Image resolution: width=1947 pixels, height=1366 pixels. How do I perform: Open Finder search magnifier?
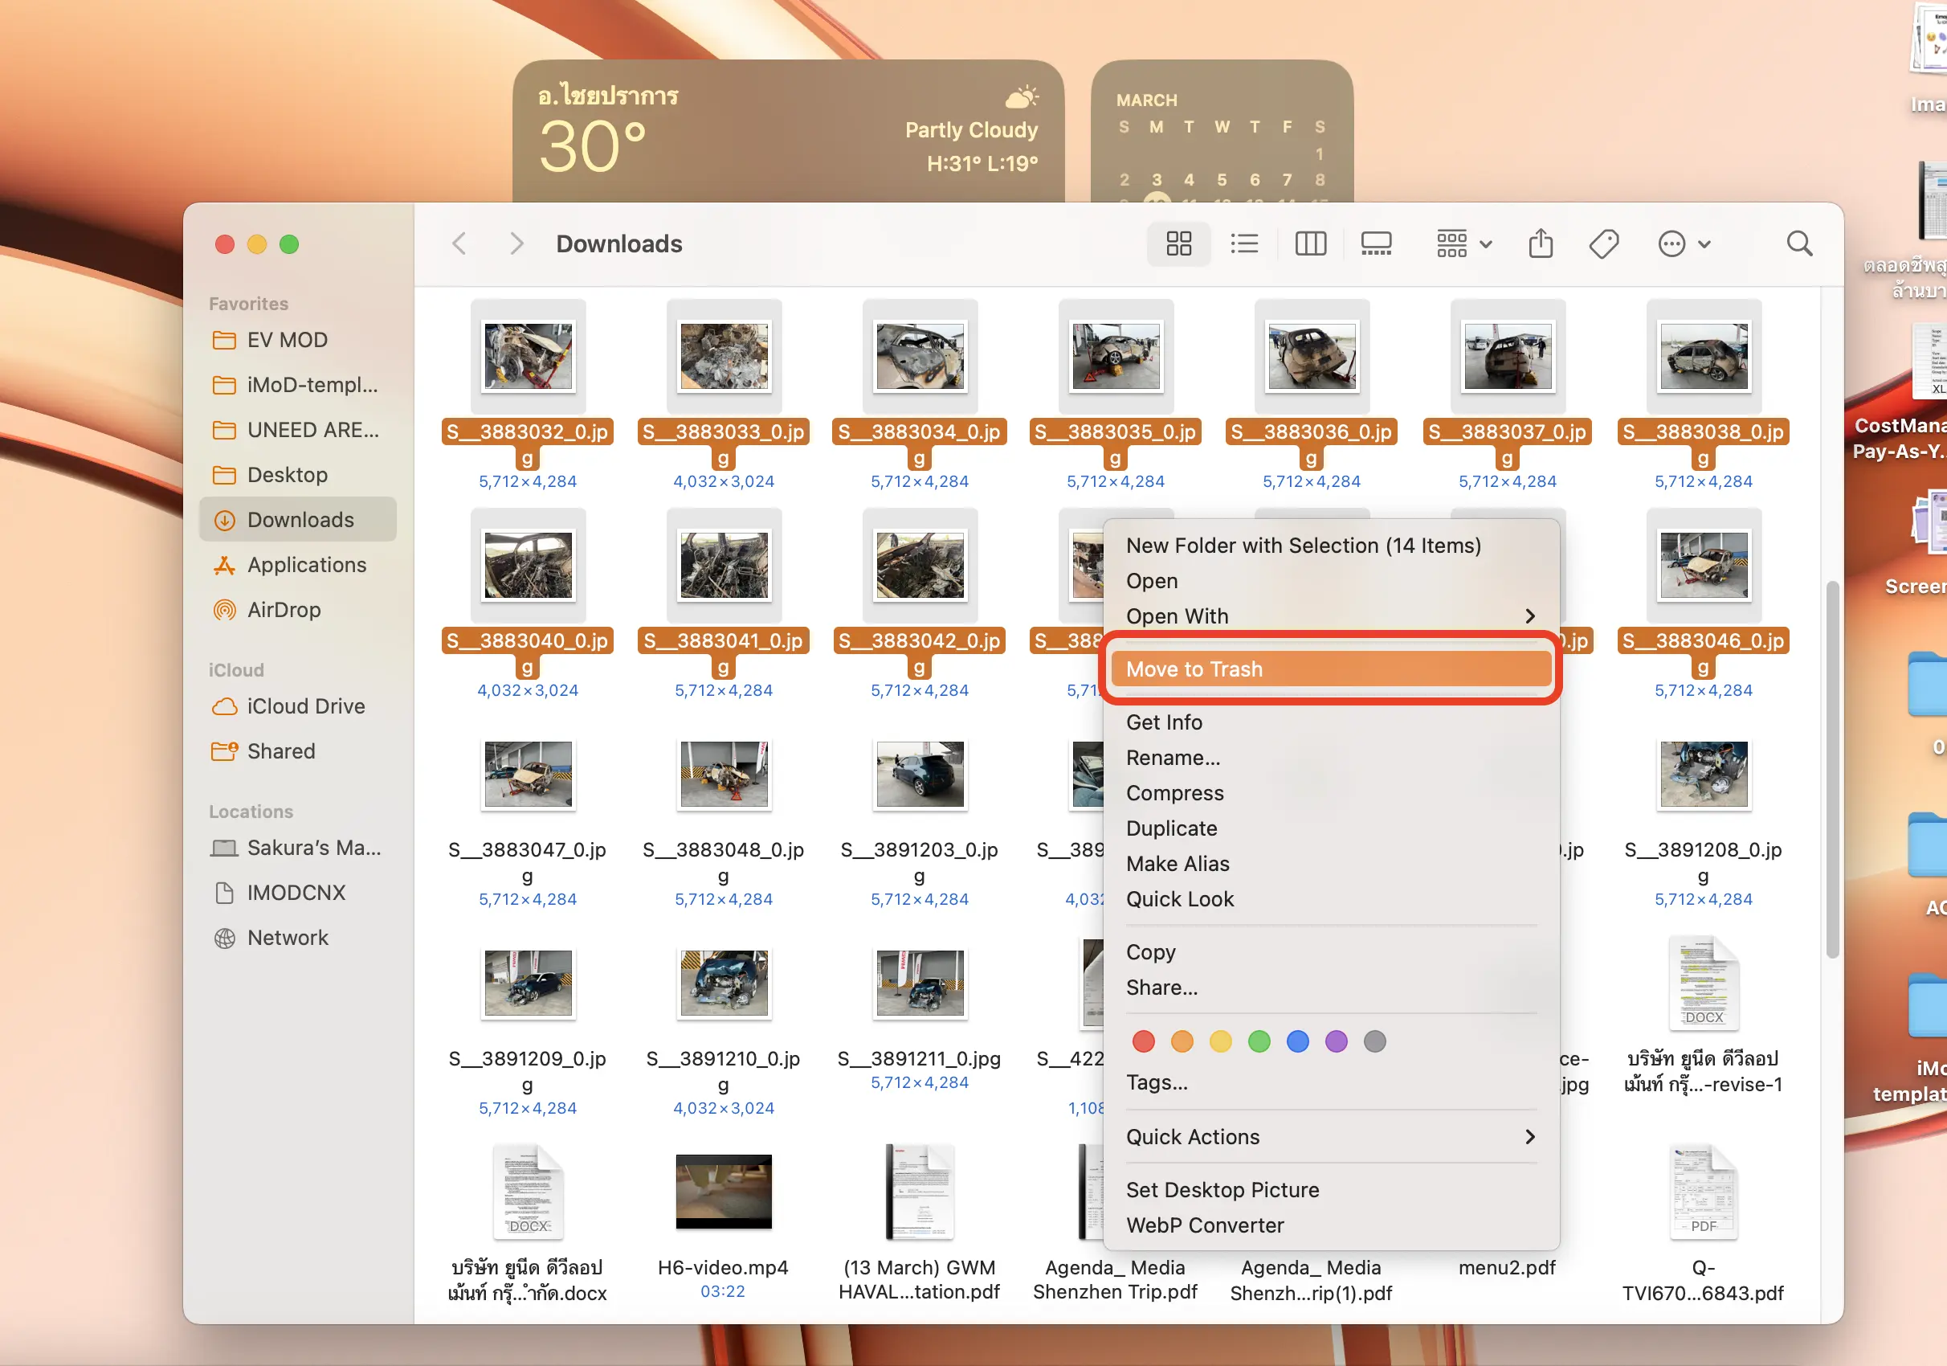(x=1798, y=244)
